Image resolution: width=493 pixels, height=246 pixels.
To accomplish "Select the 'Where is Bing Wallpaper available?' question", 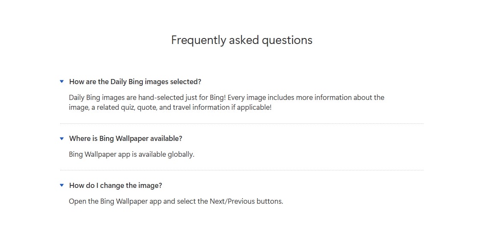I will (x=126, y=138).
